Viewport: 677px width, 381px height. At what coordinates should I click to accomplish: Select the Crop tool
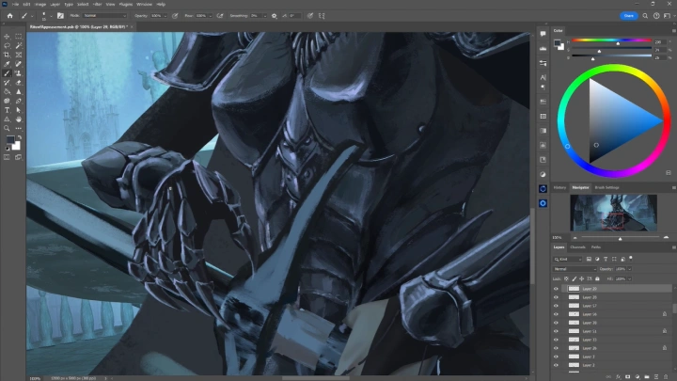pyautogui.click(x=7, y=55)
